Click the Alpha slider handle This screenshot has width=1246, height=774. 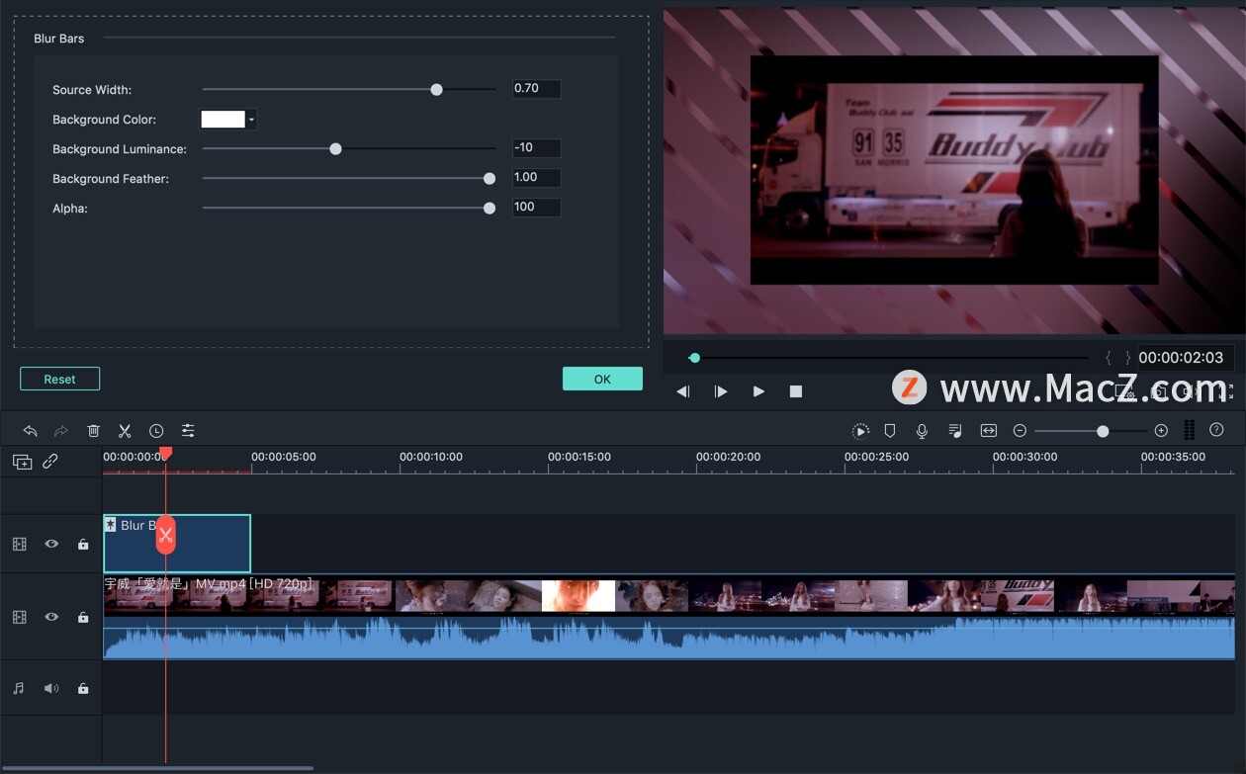pos(489,209)
